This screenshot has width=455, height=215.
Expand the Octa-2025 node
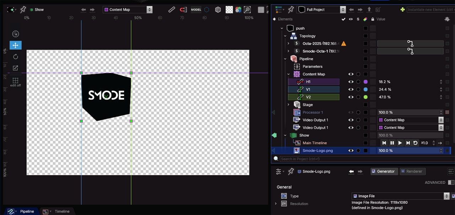point(288,43)
